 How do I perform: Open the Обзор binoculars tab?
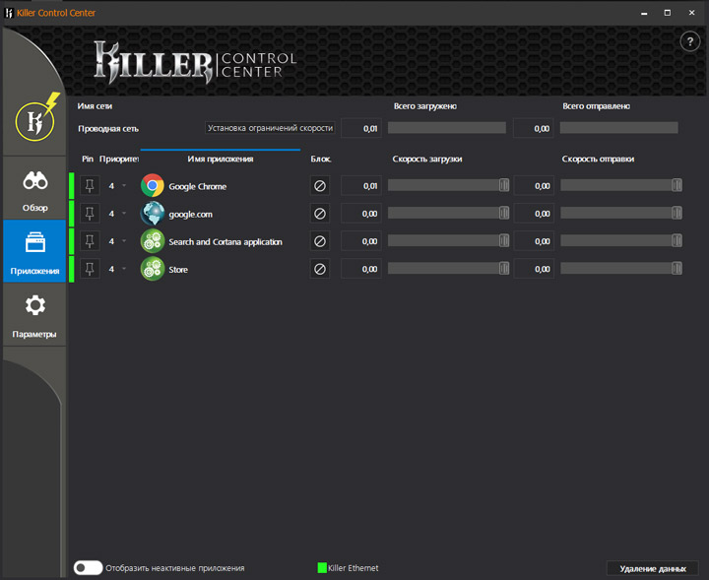coord(34,190)
